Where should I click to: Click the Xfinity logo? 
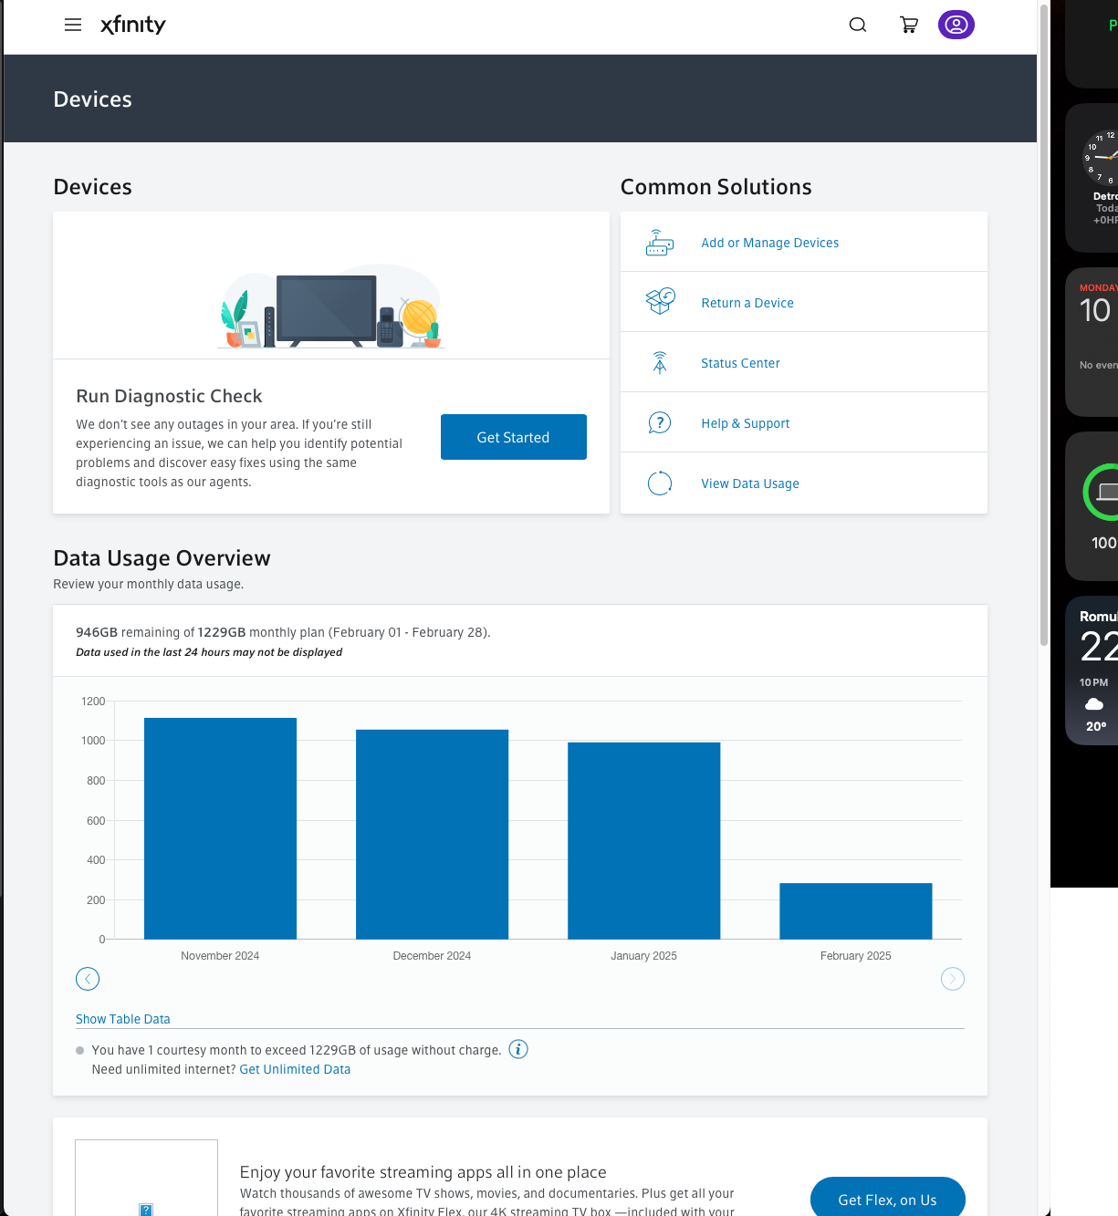pos(133,25)
